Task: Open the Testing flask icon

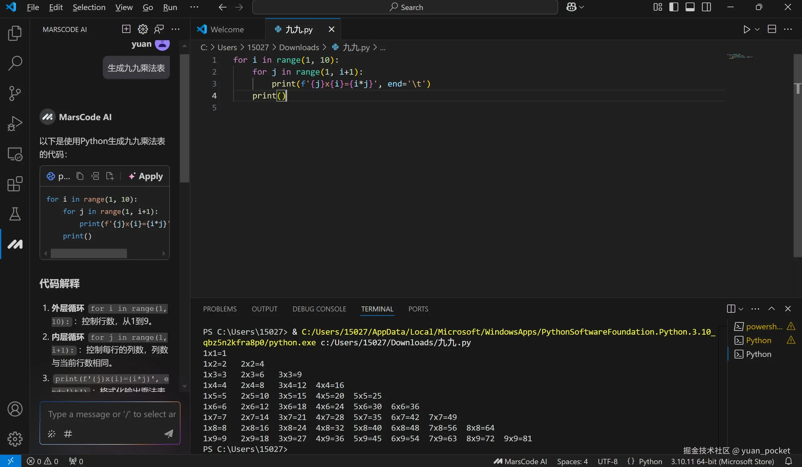Action: (15, 214)
